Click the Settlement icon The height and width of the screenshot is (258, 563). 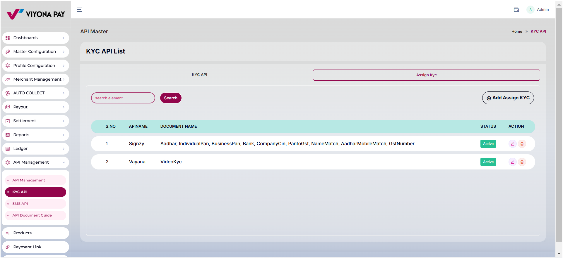(8, 121)
